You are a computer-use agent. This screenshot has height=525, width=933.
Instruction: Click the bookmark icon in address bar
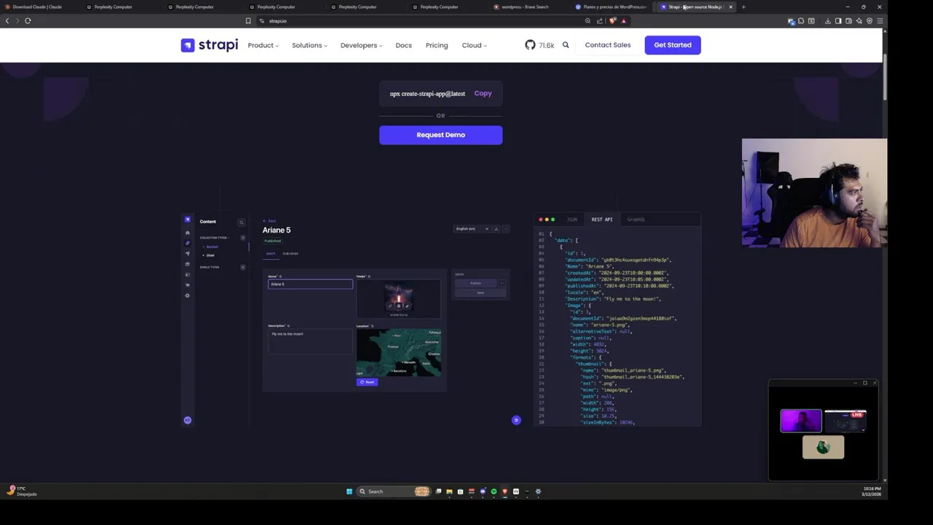[x=248, y=20]
